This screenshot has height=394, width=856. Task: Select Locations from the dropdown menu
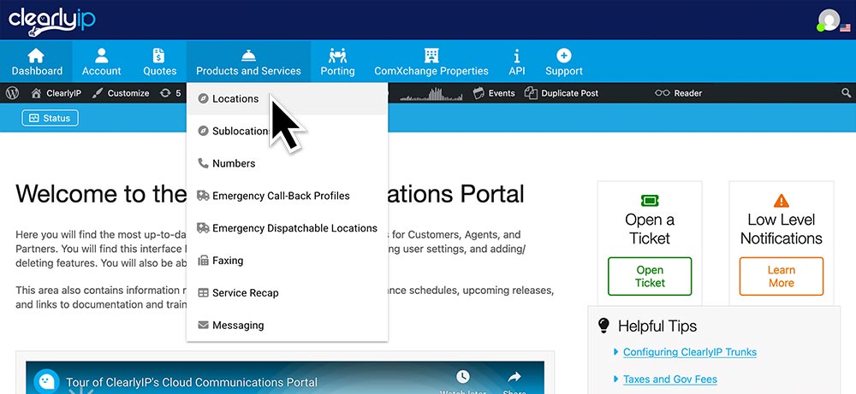235,99
